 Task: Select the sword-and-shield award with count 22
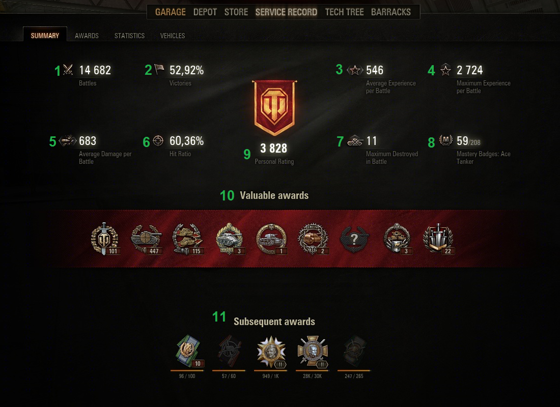(x=438, y=239)
